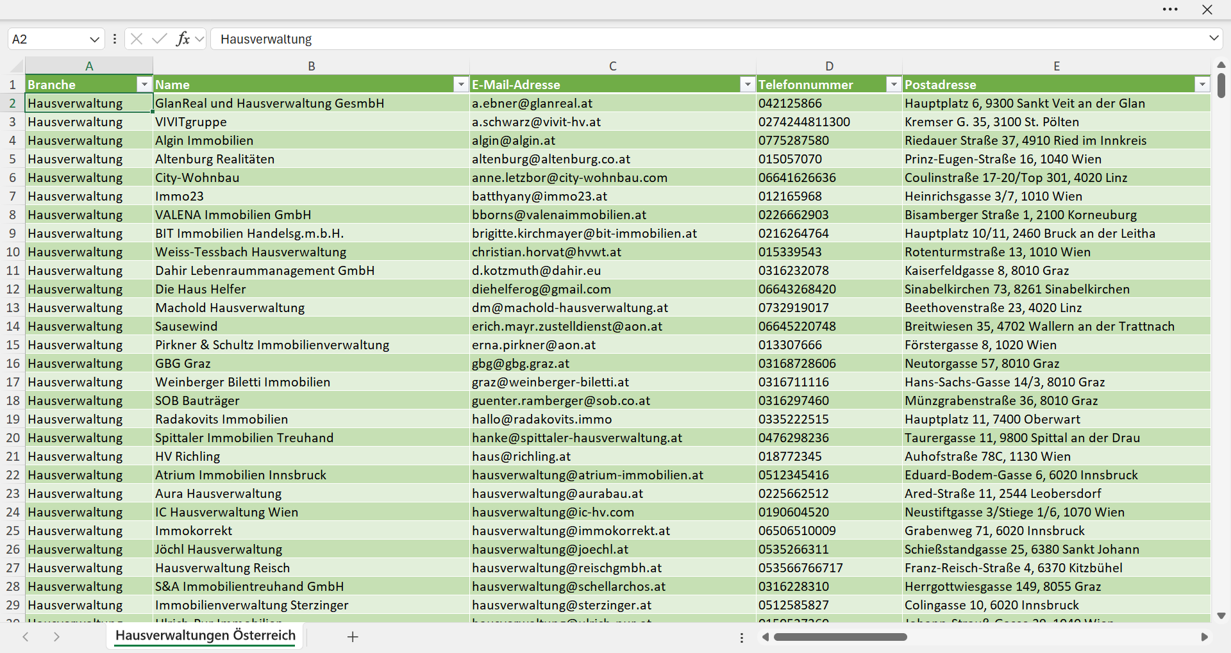Select row 10 header
This screenshot has height=653, width=1231.
(13, 252)
